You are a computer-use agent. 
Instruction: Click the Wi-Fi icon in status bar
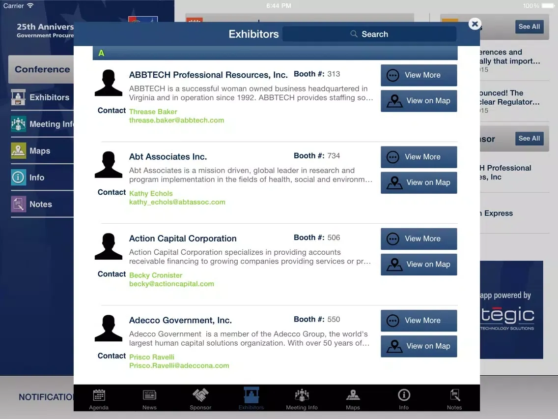[x=30, y=6]
